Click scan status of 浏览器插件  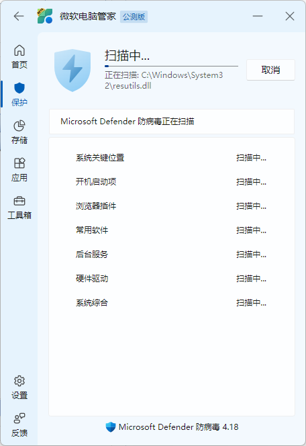point(251,206)
